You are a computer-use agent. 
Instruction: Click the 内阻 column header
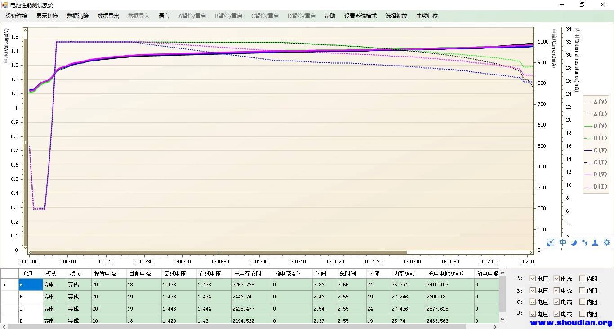(378, 273)
